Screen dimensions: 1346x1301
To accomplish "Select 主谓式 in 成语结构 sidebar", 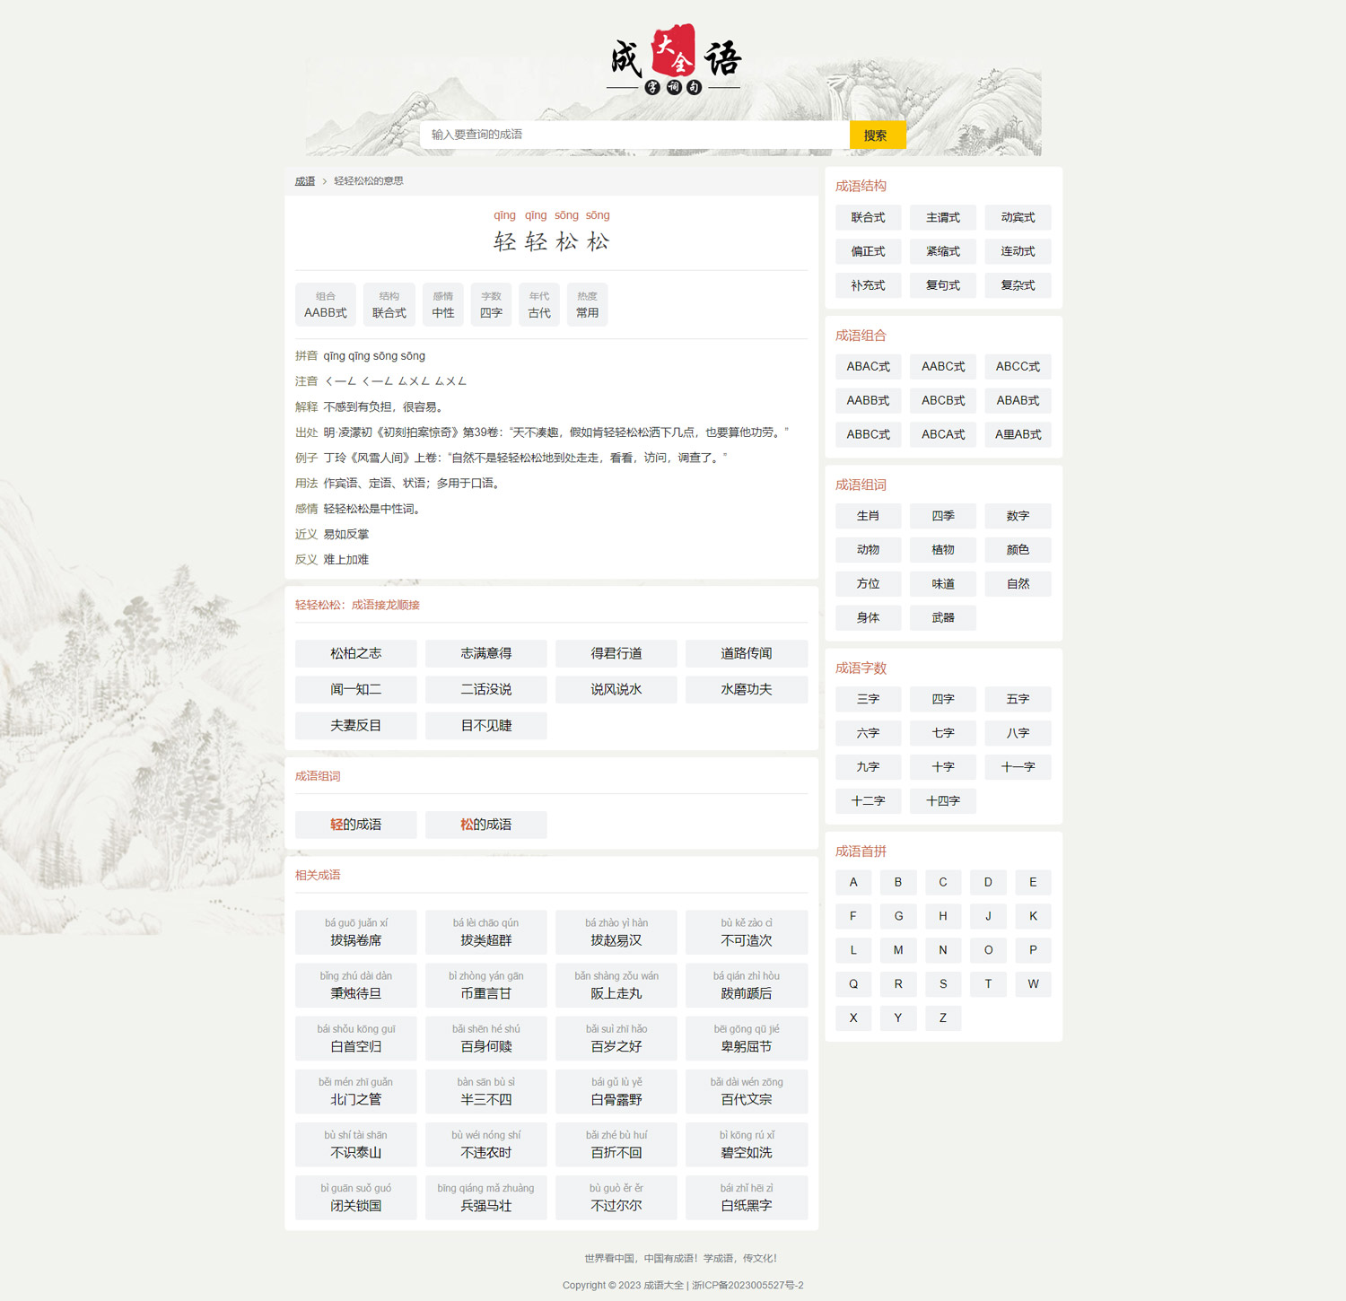I will (x=942, y=218).
